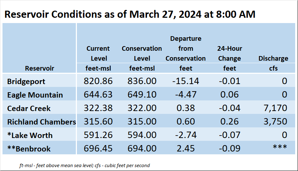Click the Benbrook discharge asterisks cell
Image resolution: width=298 pixels, height=171 pixels.
(280, 147)
